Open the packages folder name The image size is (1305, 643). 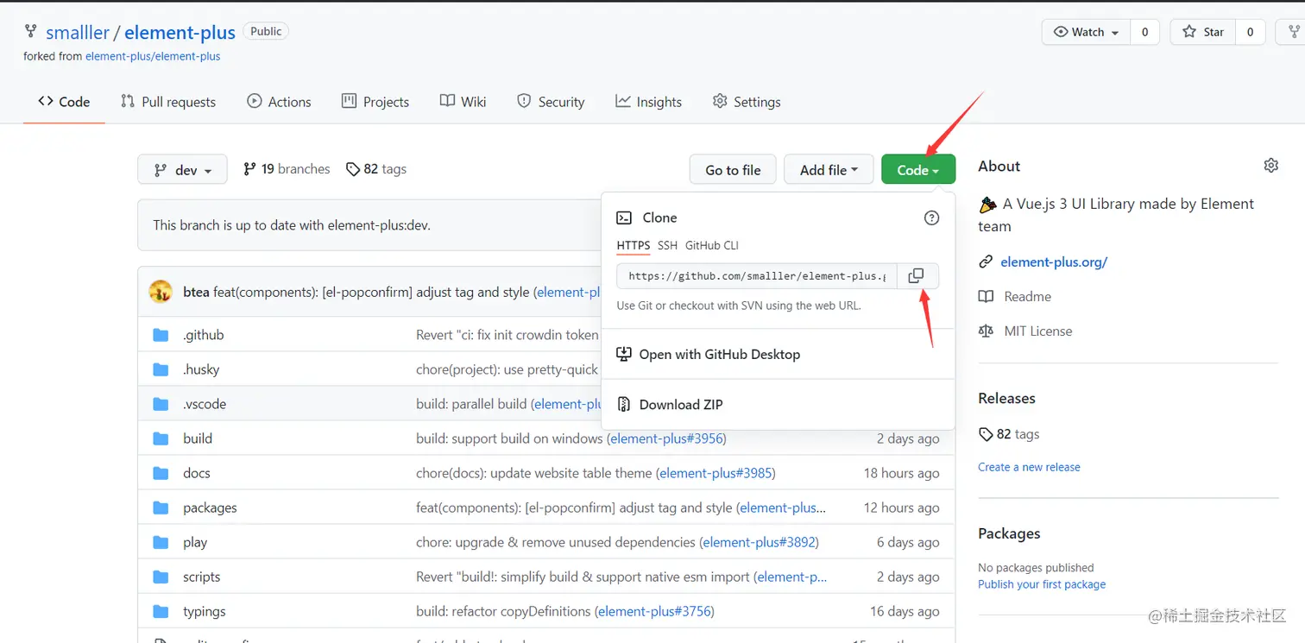point(210,507)
